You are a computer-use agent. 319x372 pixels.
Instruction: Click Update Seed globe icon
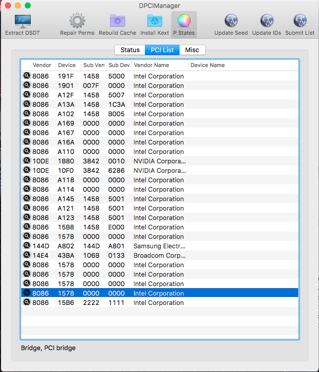(231, 20)
